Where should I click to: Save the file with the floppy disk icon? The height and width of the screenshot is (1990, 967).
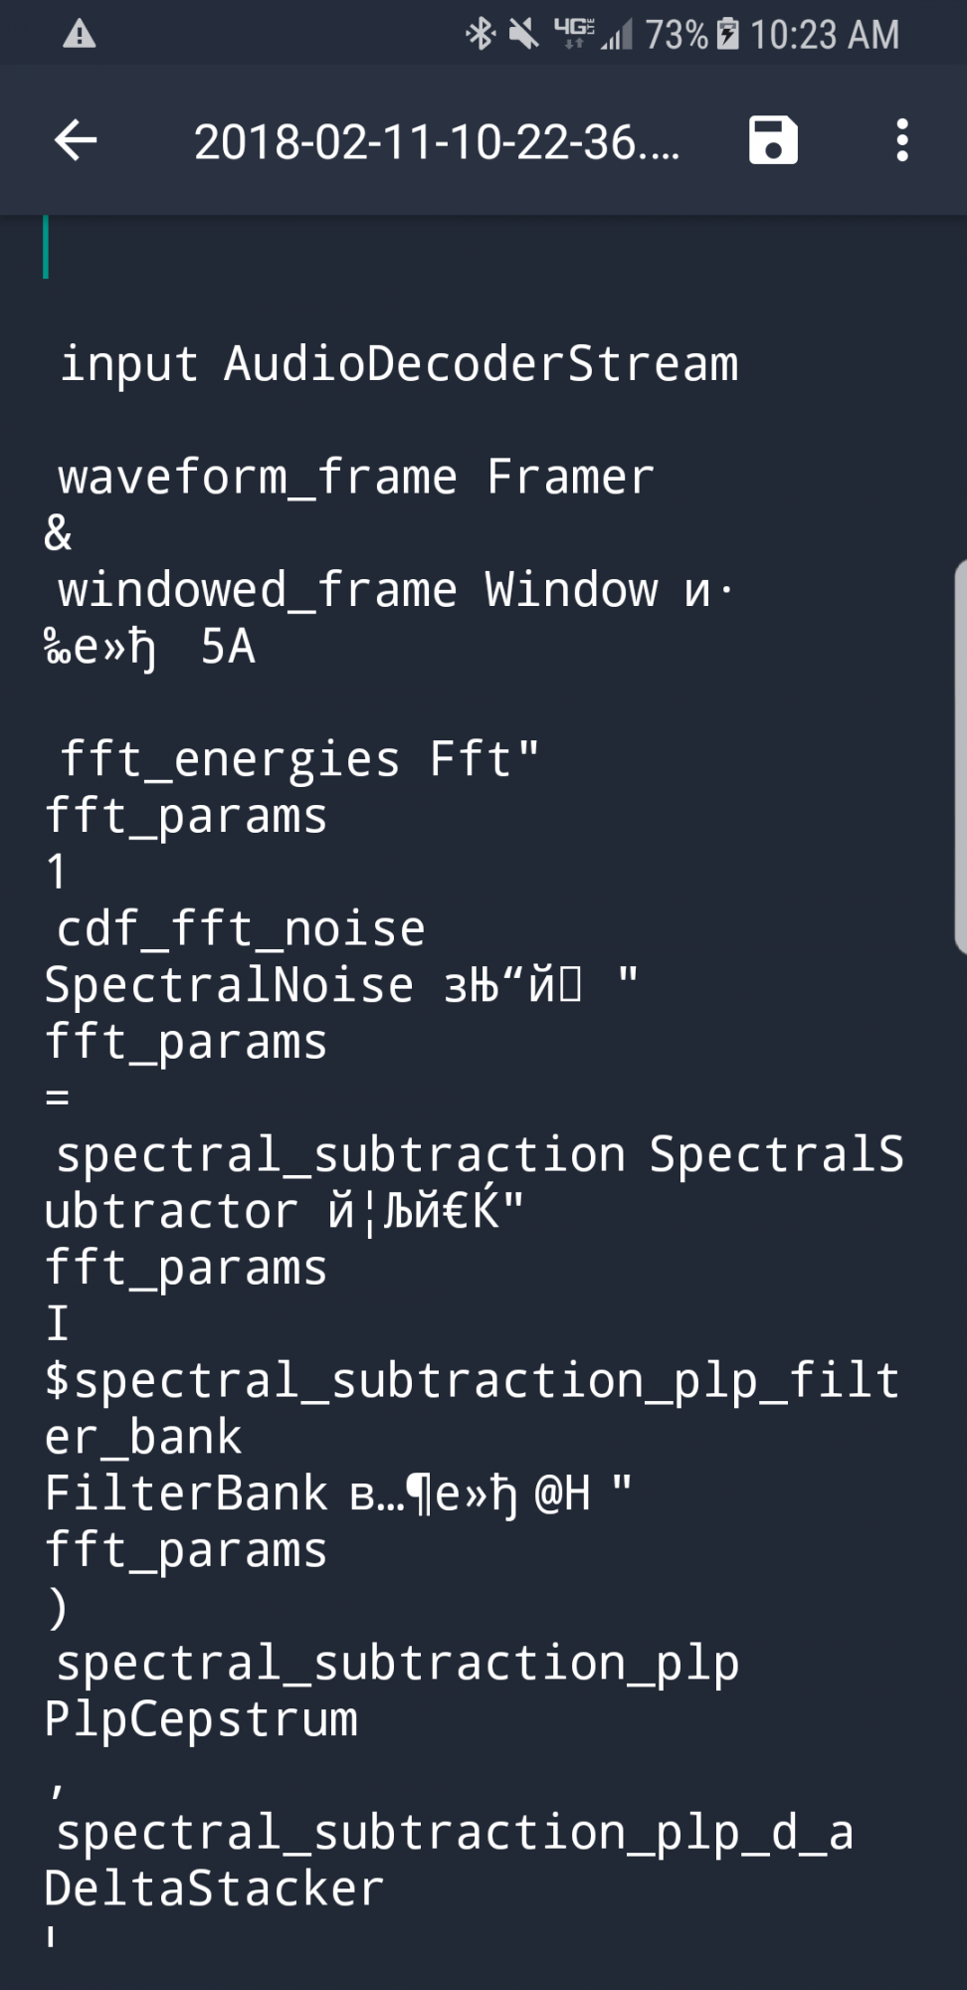pyautogui.click(x=773, y=139)
